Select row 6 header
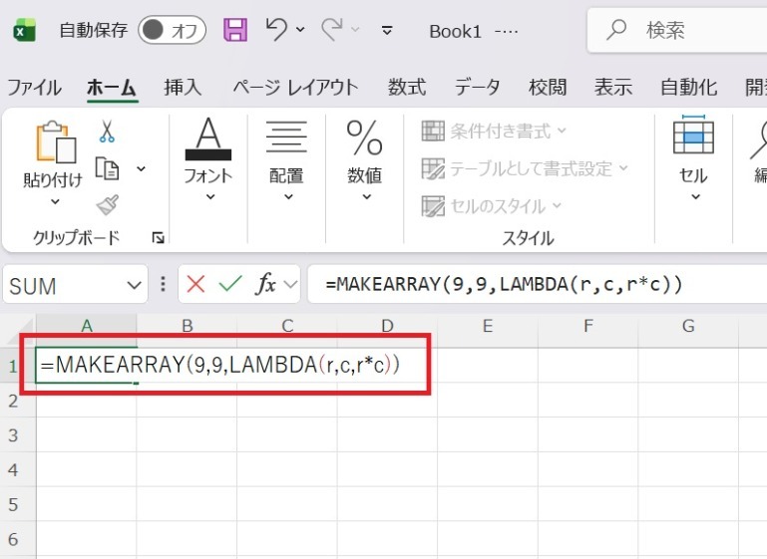 (x=13, y=539)
